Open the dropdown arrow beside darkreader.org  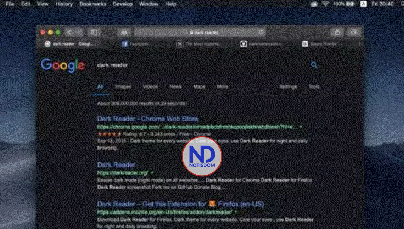(x=151, y=172)
